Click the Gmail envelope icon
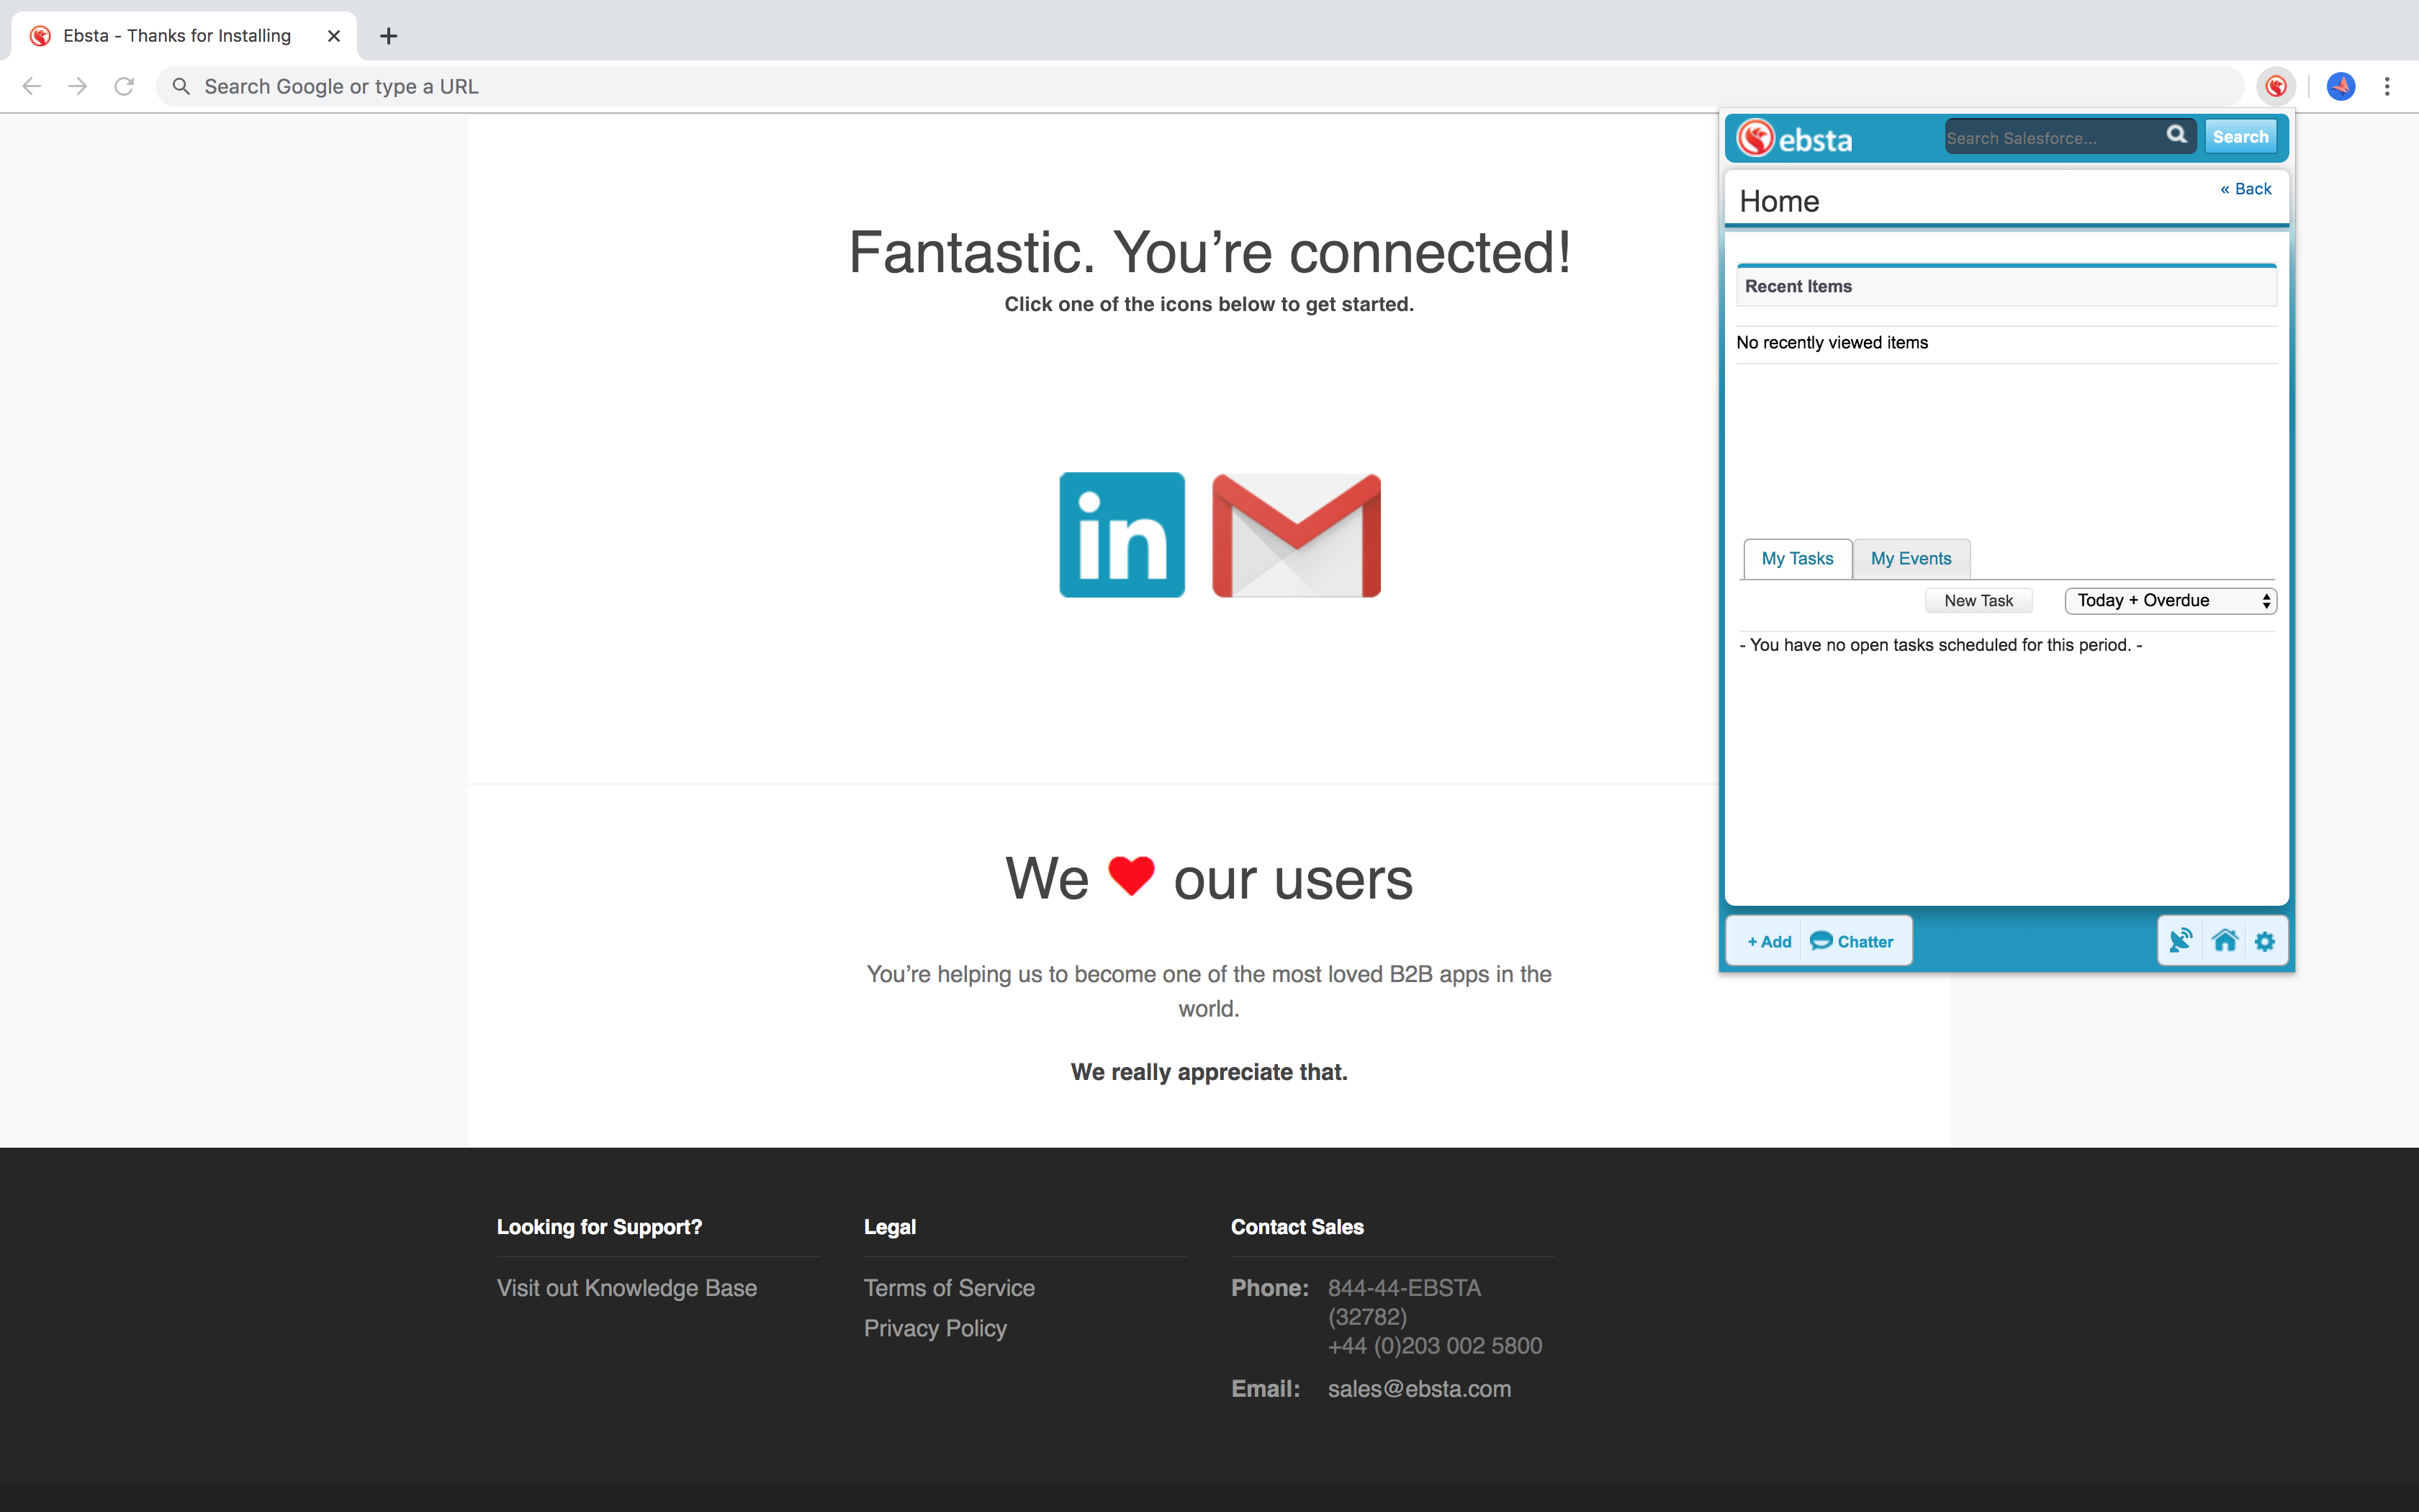The width and height of the screenshot is (2419, 1512). point(1297,535)
